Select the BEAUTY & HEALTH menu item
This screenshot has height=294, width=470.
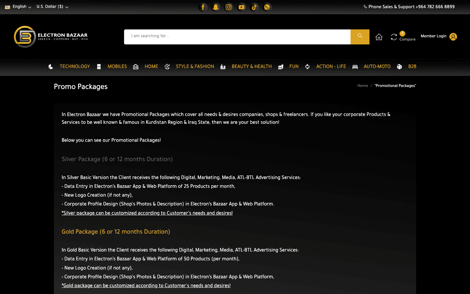coord(252,66)
